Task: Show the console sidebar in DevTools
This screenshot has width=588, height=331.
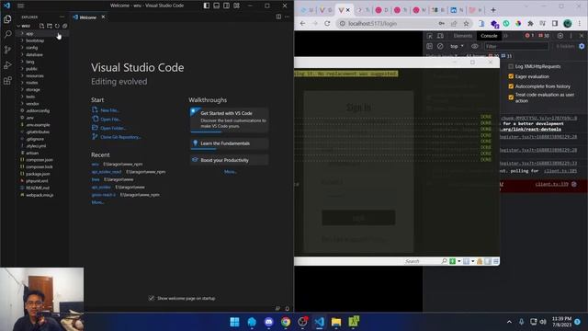Action: (430, 46)
